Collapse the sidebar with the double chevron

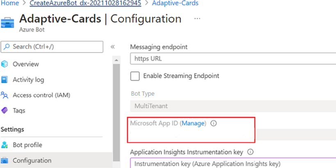113,47
